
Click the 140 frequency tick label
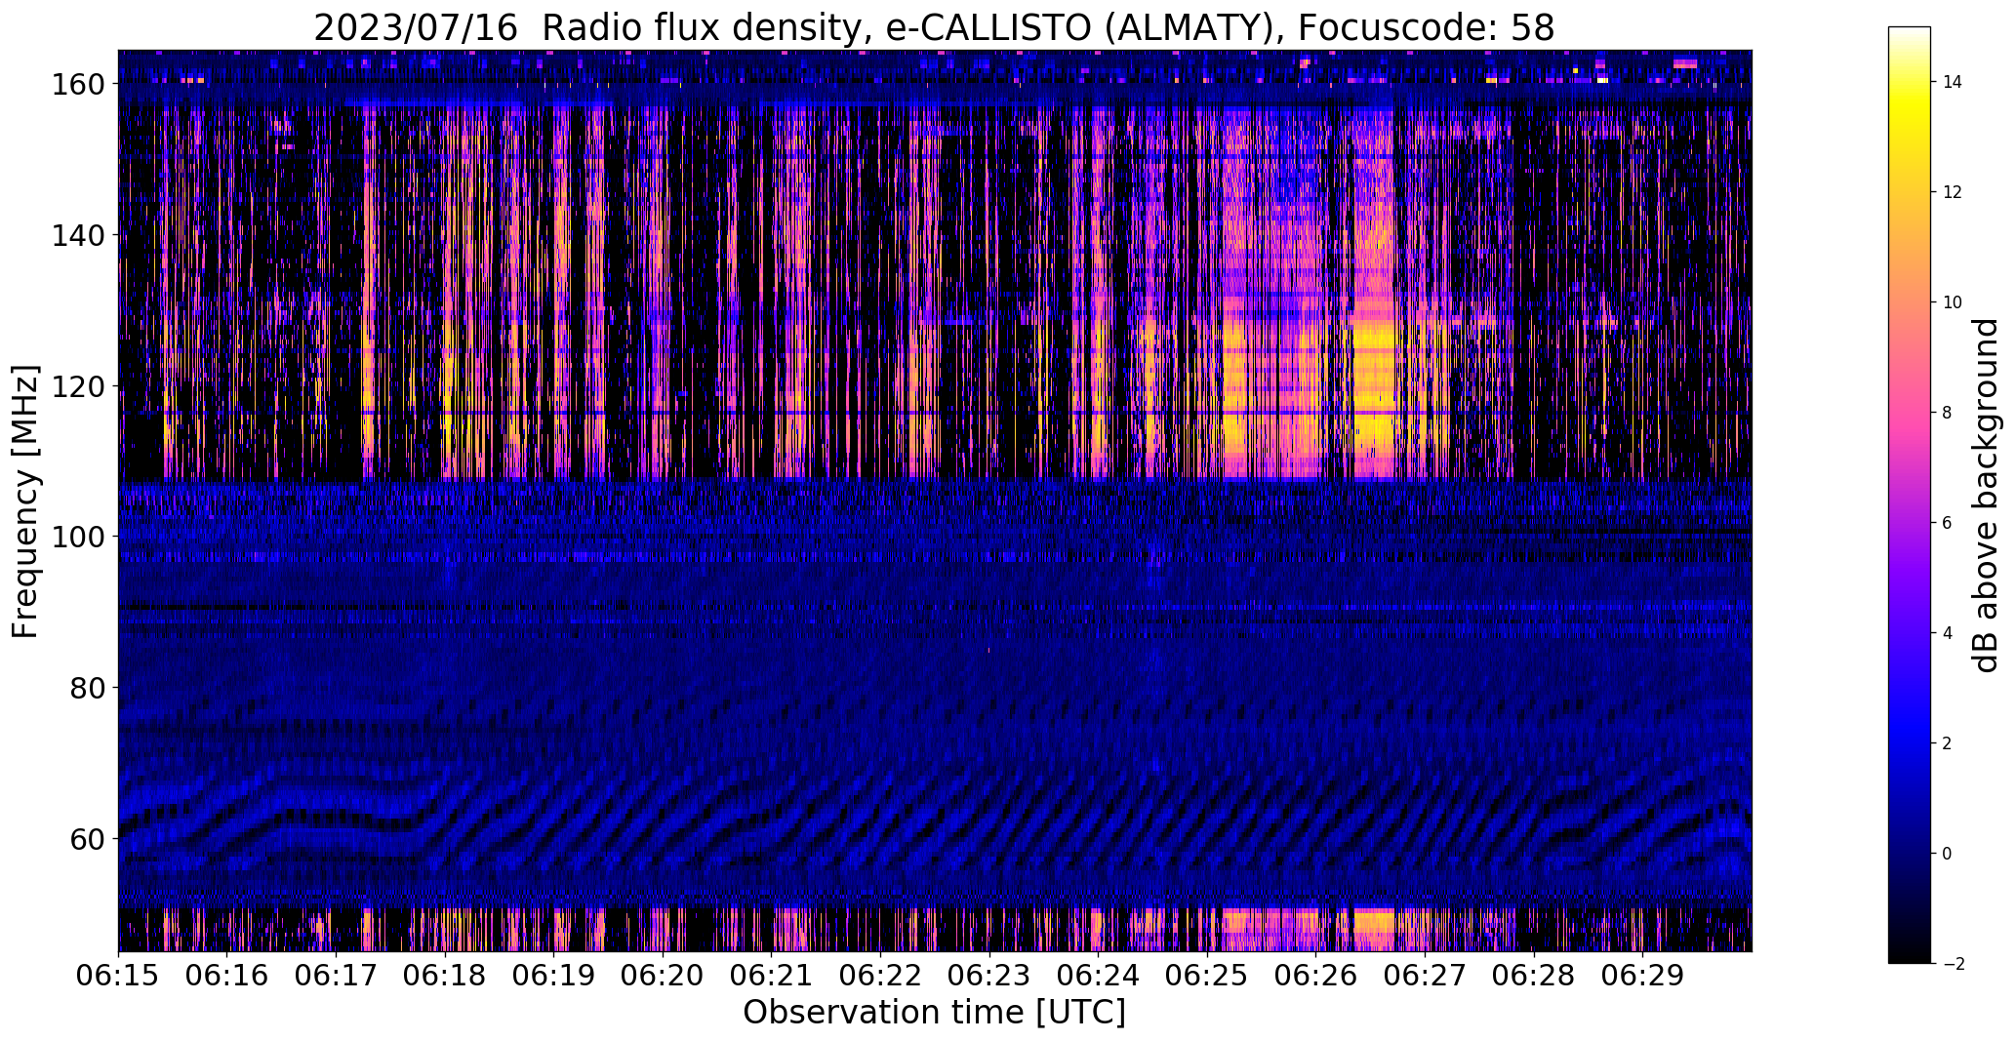point(77,235)
